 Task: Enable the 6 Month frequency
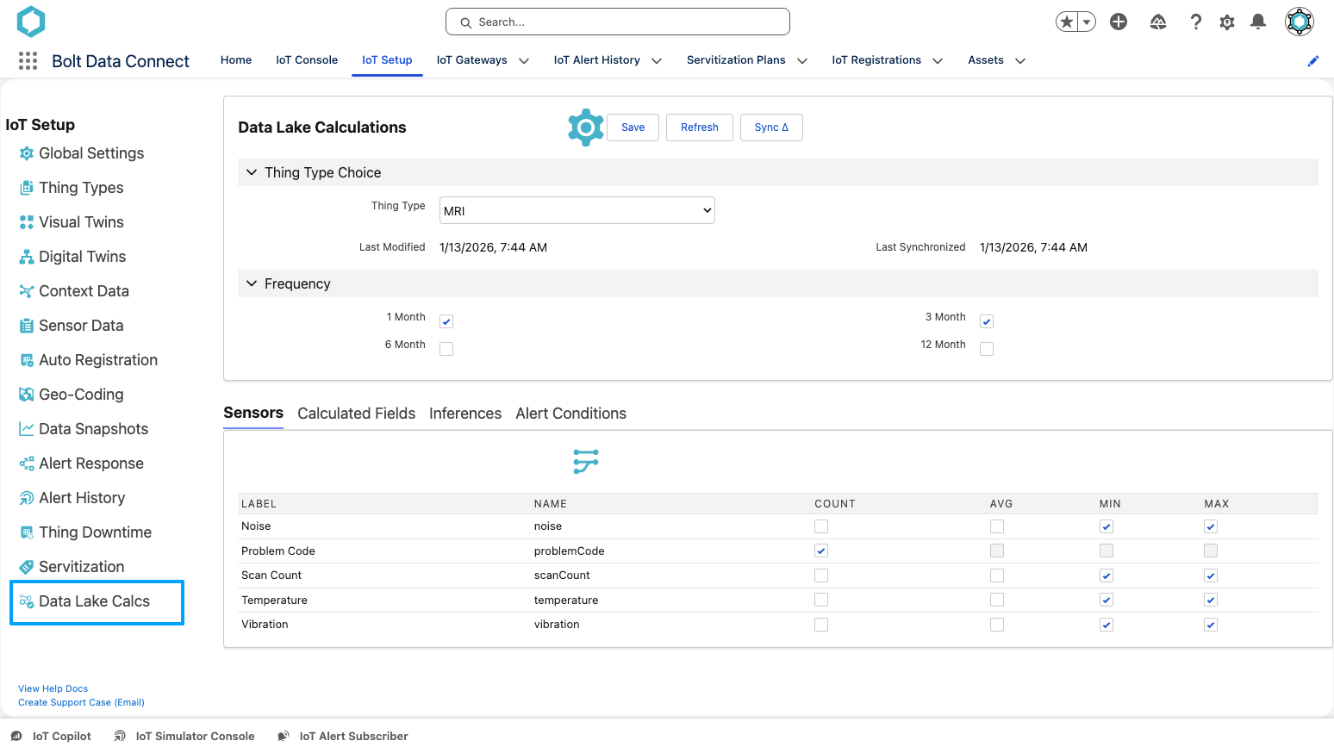coord(446,349)
